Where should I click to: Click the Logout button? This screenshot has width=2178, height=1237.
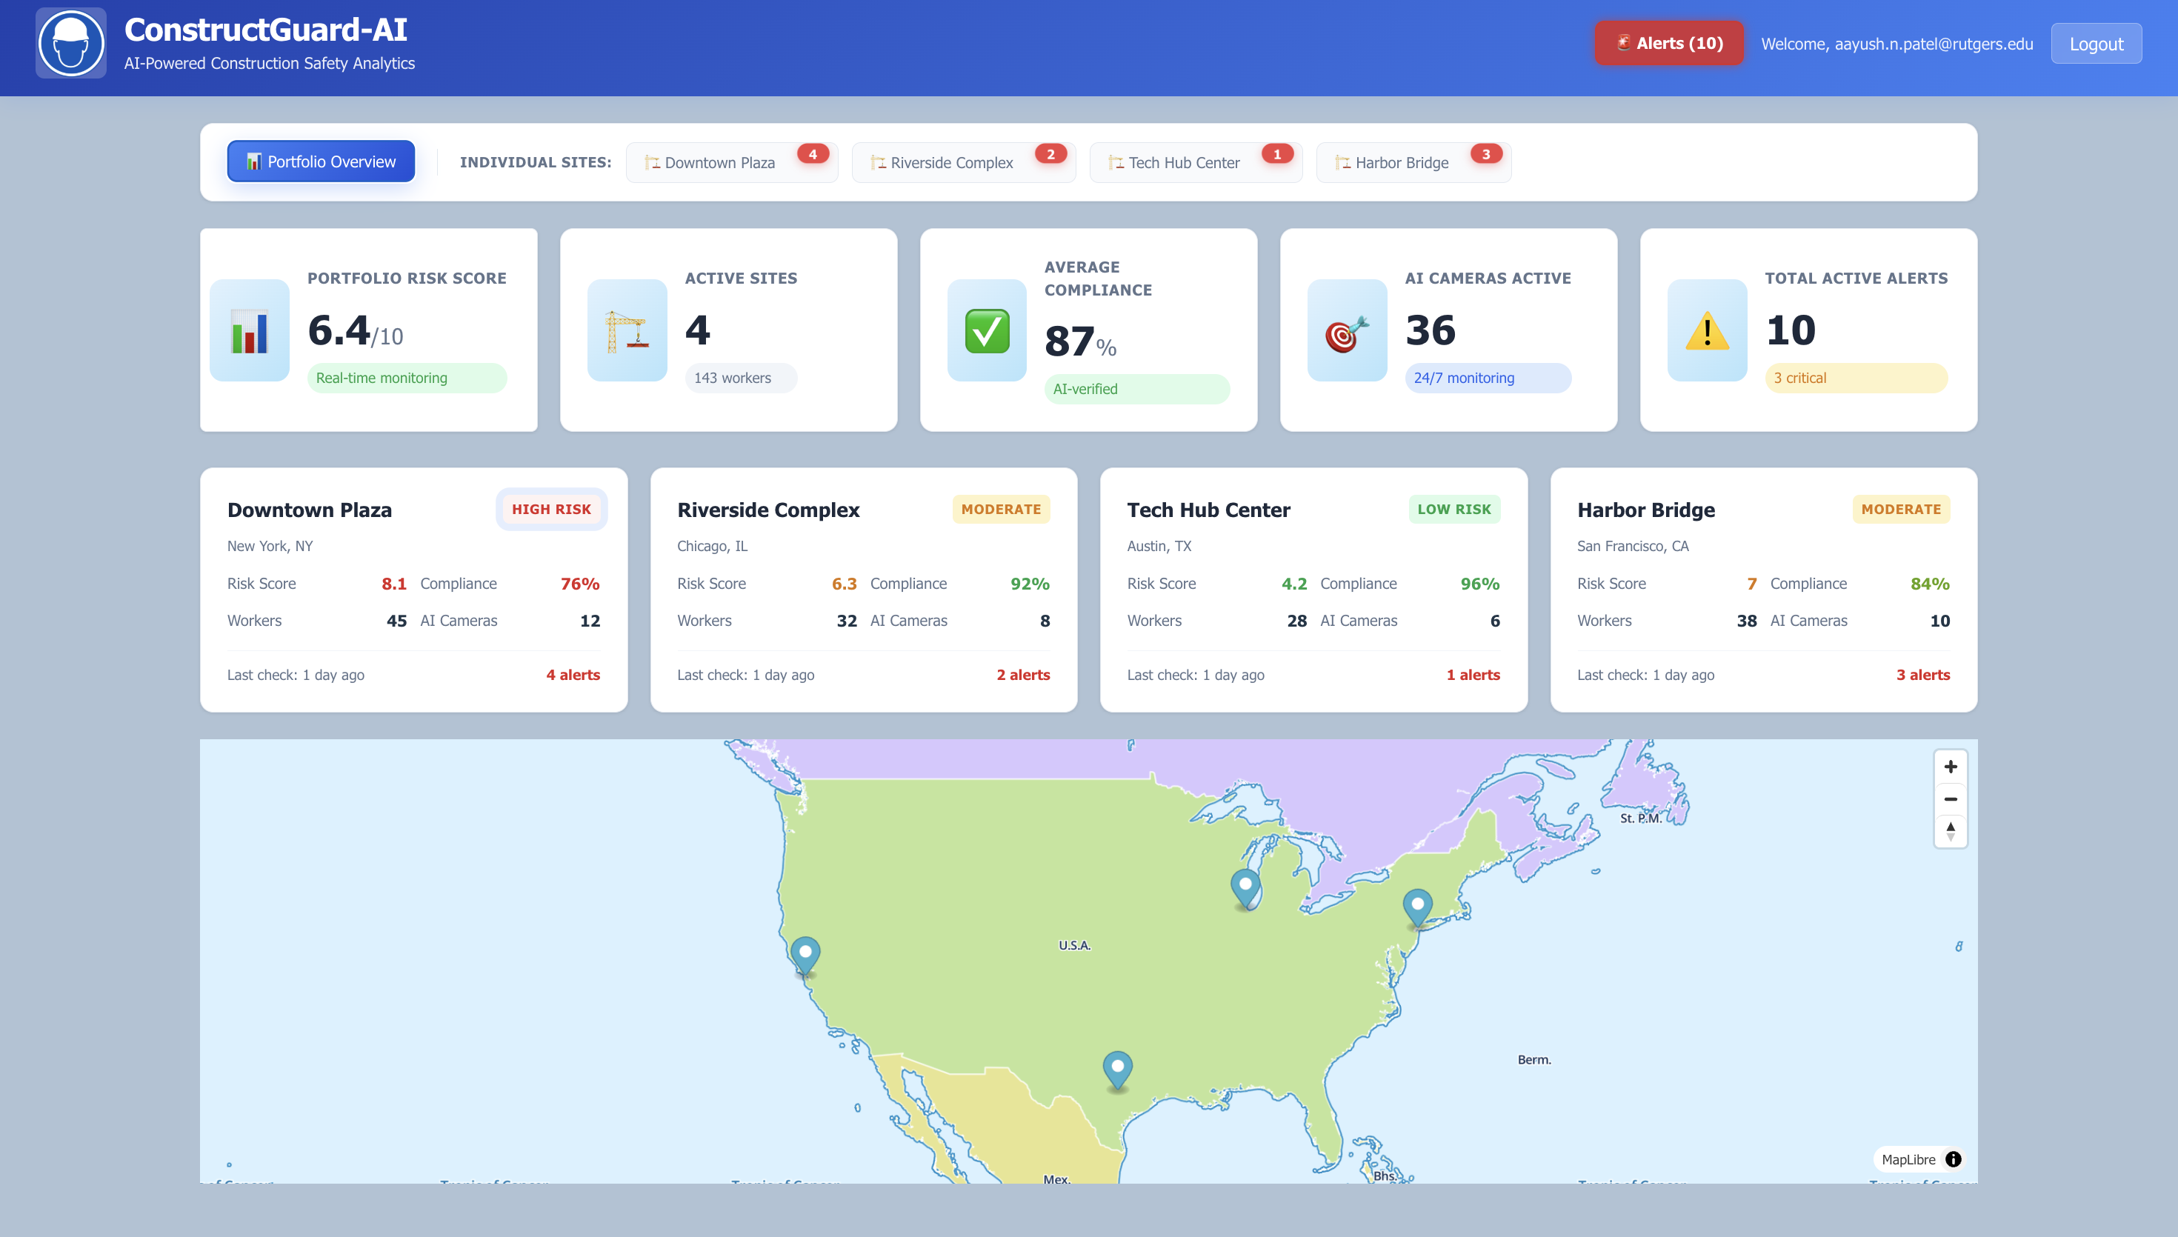click(x=2096, y=43)
